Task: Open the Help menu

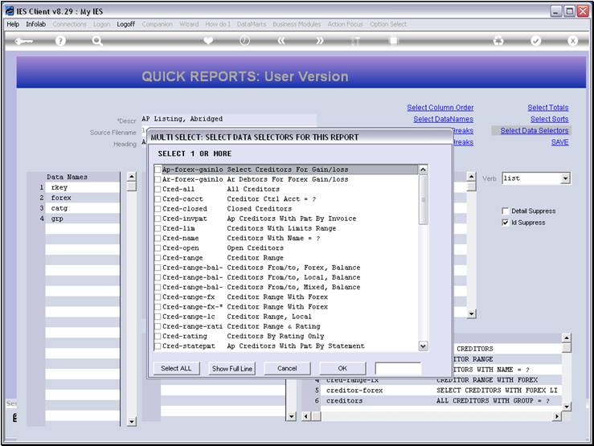Action: (13, 24)
